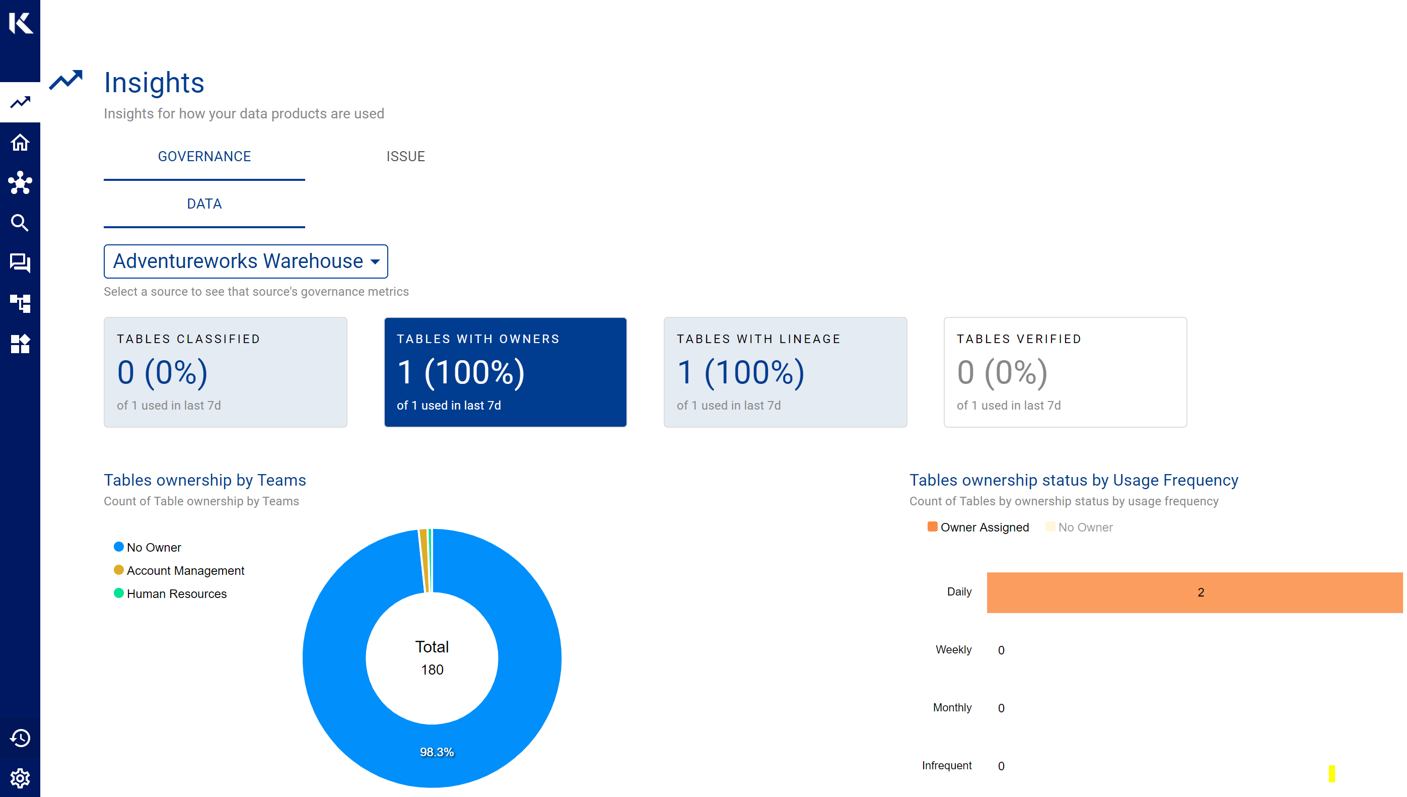1407x797 pixels.
Task: Click 'Tables ownership status by Usage Frequency' heading
Action: pyautogui.click(x=1074, y=480)
